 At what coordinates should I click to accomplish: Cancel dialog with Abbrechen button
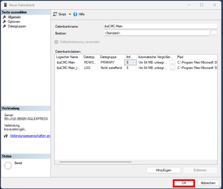pos(208,183)
